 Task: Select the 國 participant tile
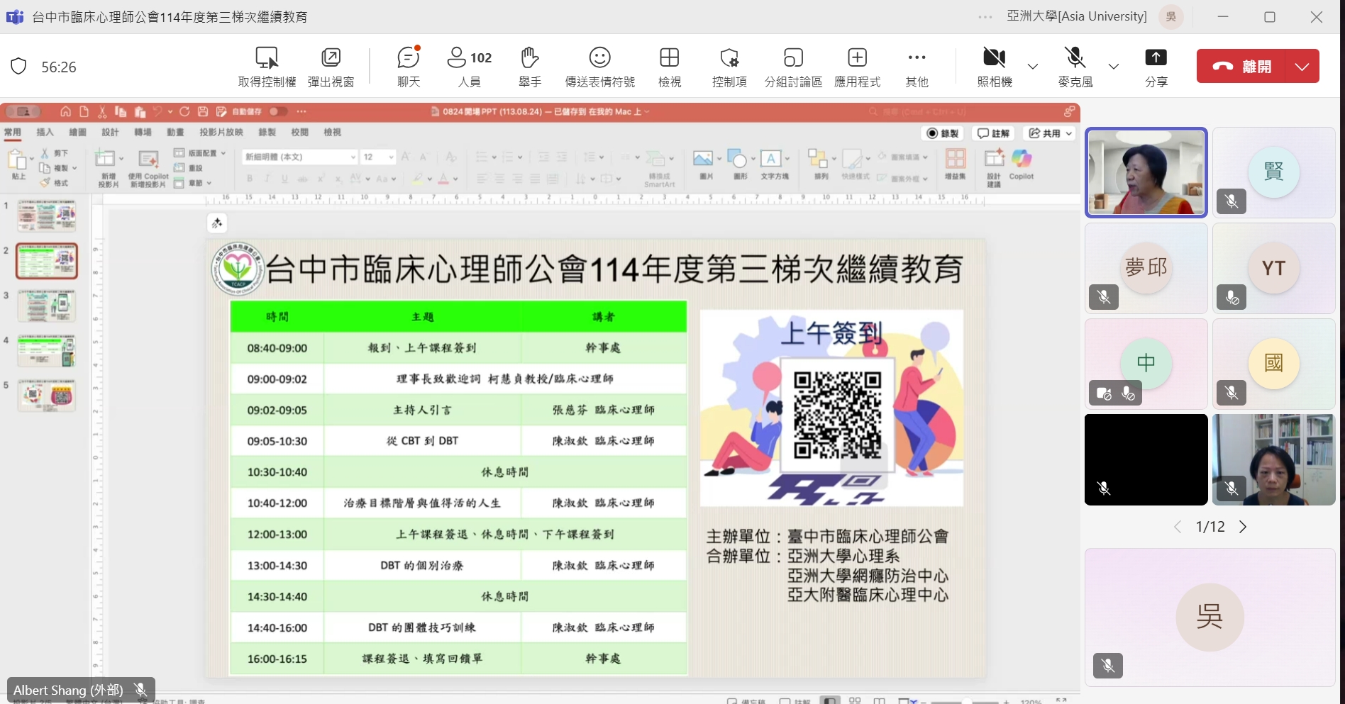coord(1273,364)
